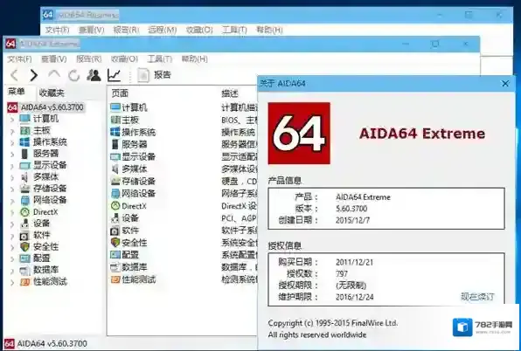This screenshot has width=521, height=351.
Task: Expand the 性能测试 tree node
Action: [12, 282]
